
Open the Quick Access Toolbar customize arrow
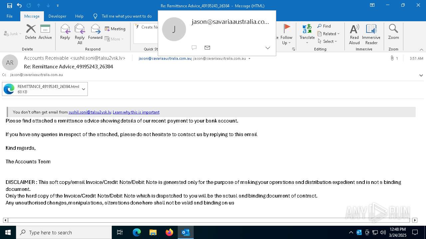click(58, 6)
